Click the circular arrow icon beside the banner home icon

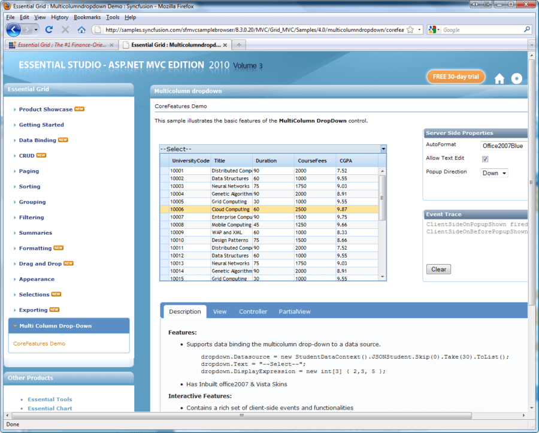516,78
